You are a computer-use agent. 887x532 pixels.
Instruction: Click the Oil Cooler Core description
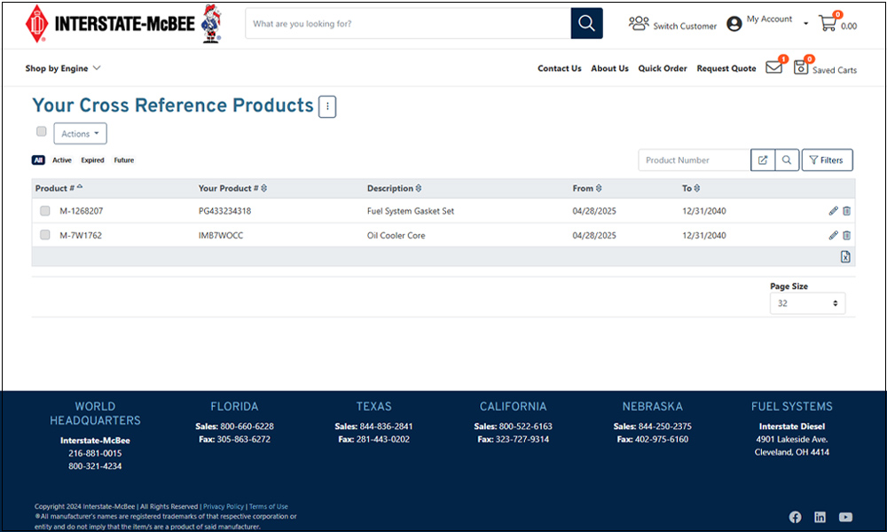396,235
